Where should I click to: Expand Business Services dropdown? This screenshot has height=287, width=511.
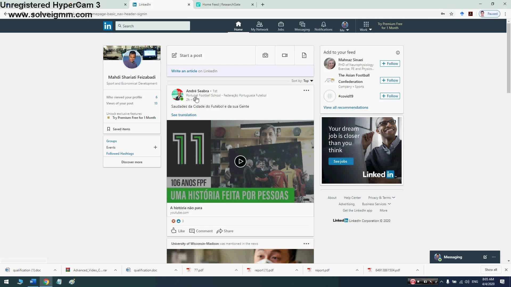tap(376, 204)
